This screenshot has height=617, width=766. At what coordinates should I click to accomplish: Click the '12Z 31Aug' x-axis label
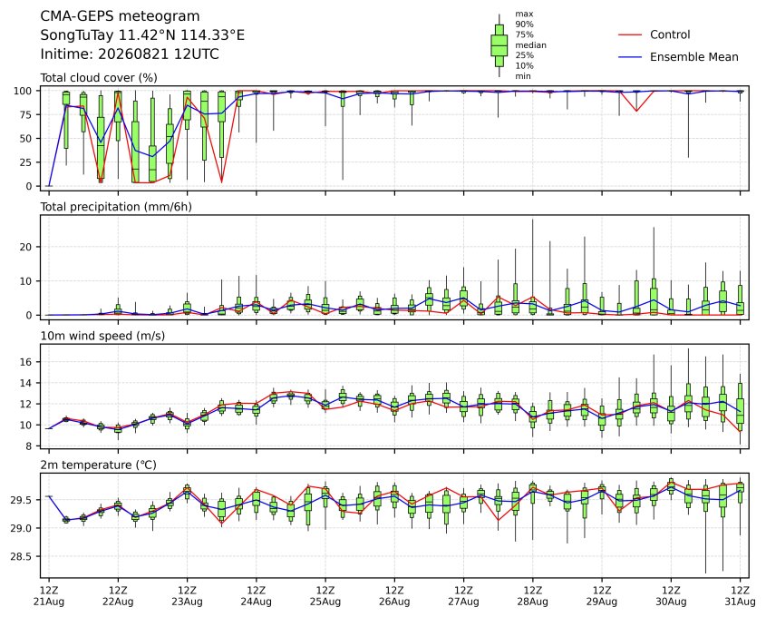coord(740,596)
